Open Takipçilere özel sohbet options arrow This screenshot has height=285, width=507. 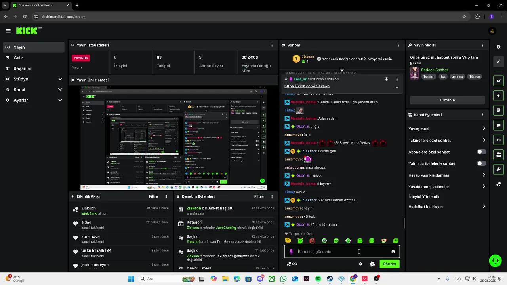(x=484, y=140)
